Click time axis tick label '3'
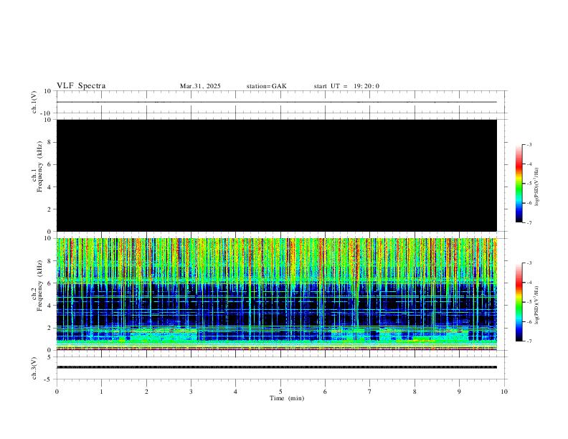The height and width of the screenshot is (439, 568). click(191, 392)
